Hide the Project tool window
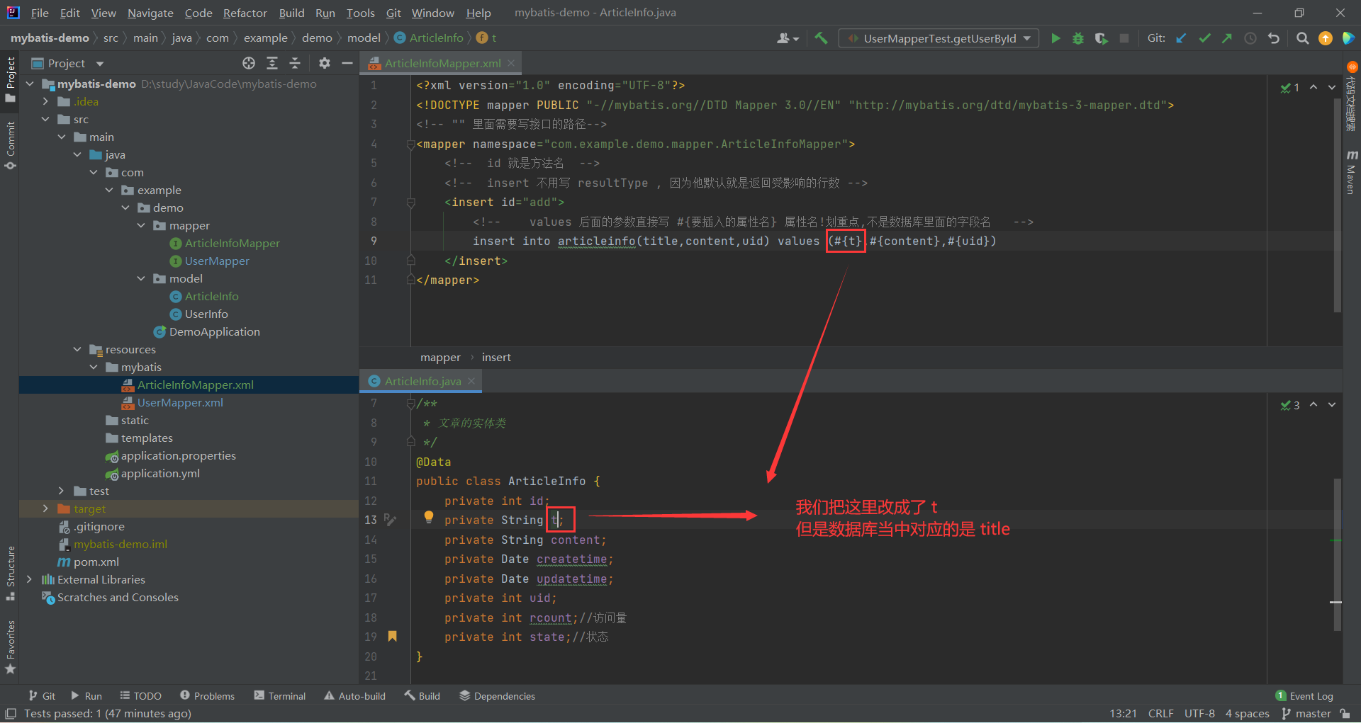The width and height of the screenshot is (1361, 723). tap(347, 63)
